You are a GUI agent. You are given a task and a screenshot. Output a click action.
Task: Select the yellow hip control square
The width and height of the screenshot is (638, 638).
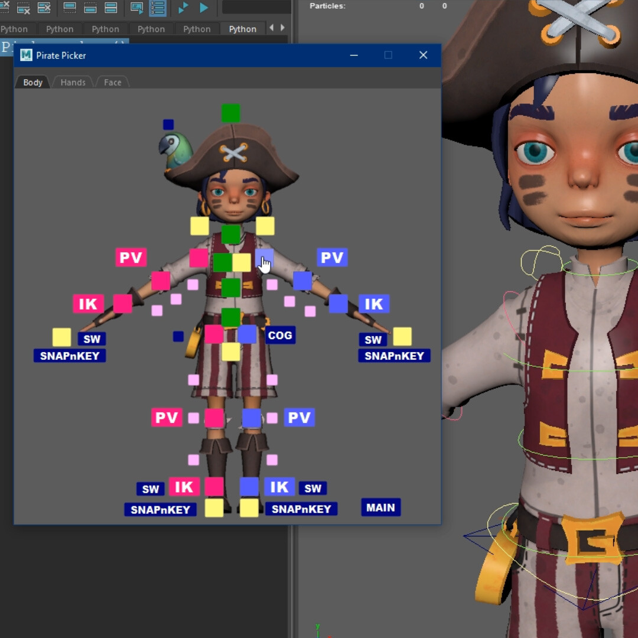230,353
